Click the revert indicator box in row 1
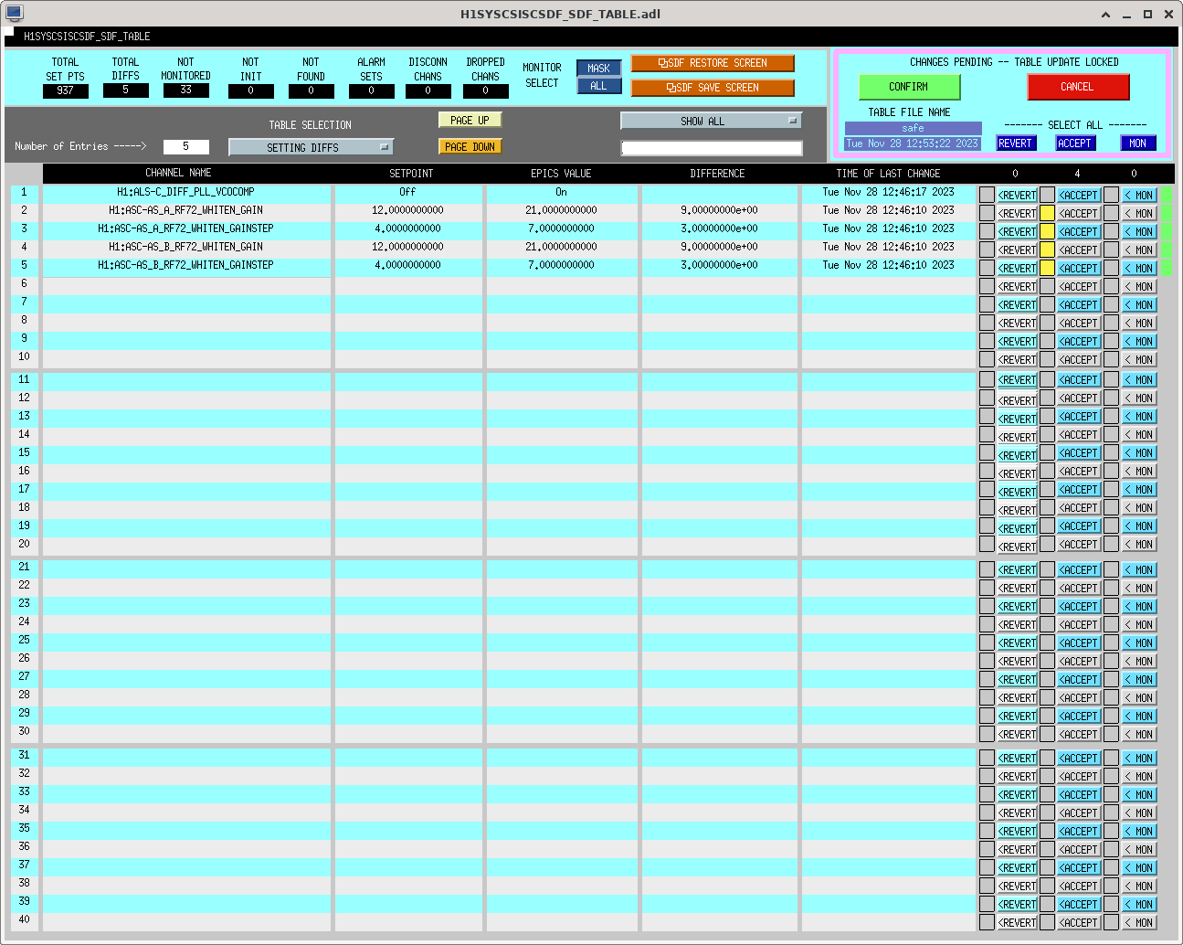 click(987, 195)
